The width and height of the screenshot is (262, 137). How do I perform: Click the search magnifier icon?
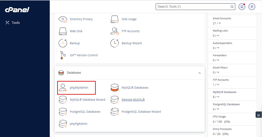point(232,7)
